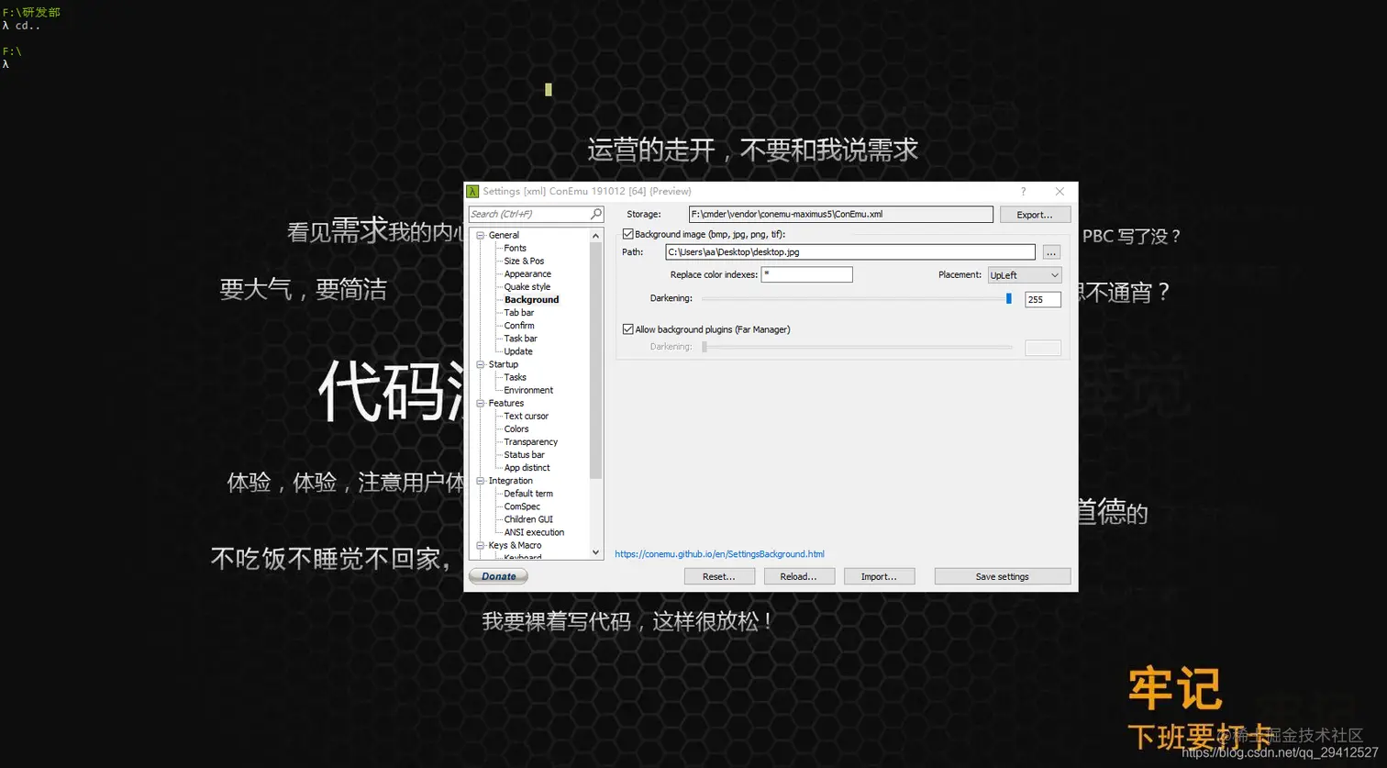1387x768 pixels.
Task: Click the blue Darkening slider handle
Action: (x=1009, y=298)
